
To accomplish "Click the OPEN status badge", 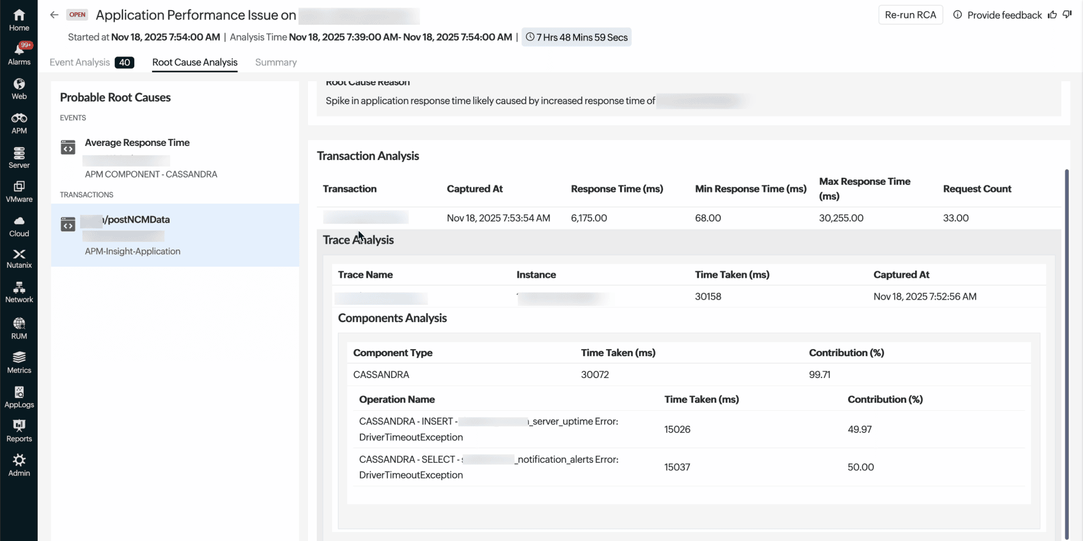I will tap(77, 15).
